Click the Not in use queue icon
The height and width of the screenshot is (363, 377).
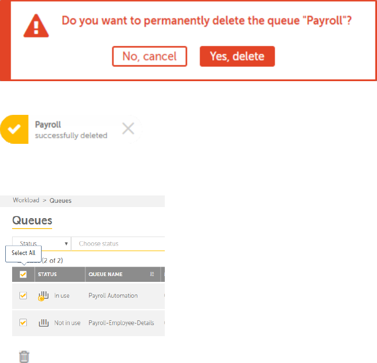(43, 322)
